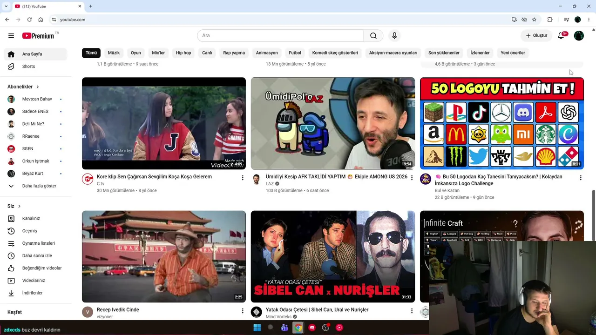Open the Bul ve Kazan channel link

[447, 190]
